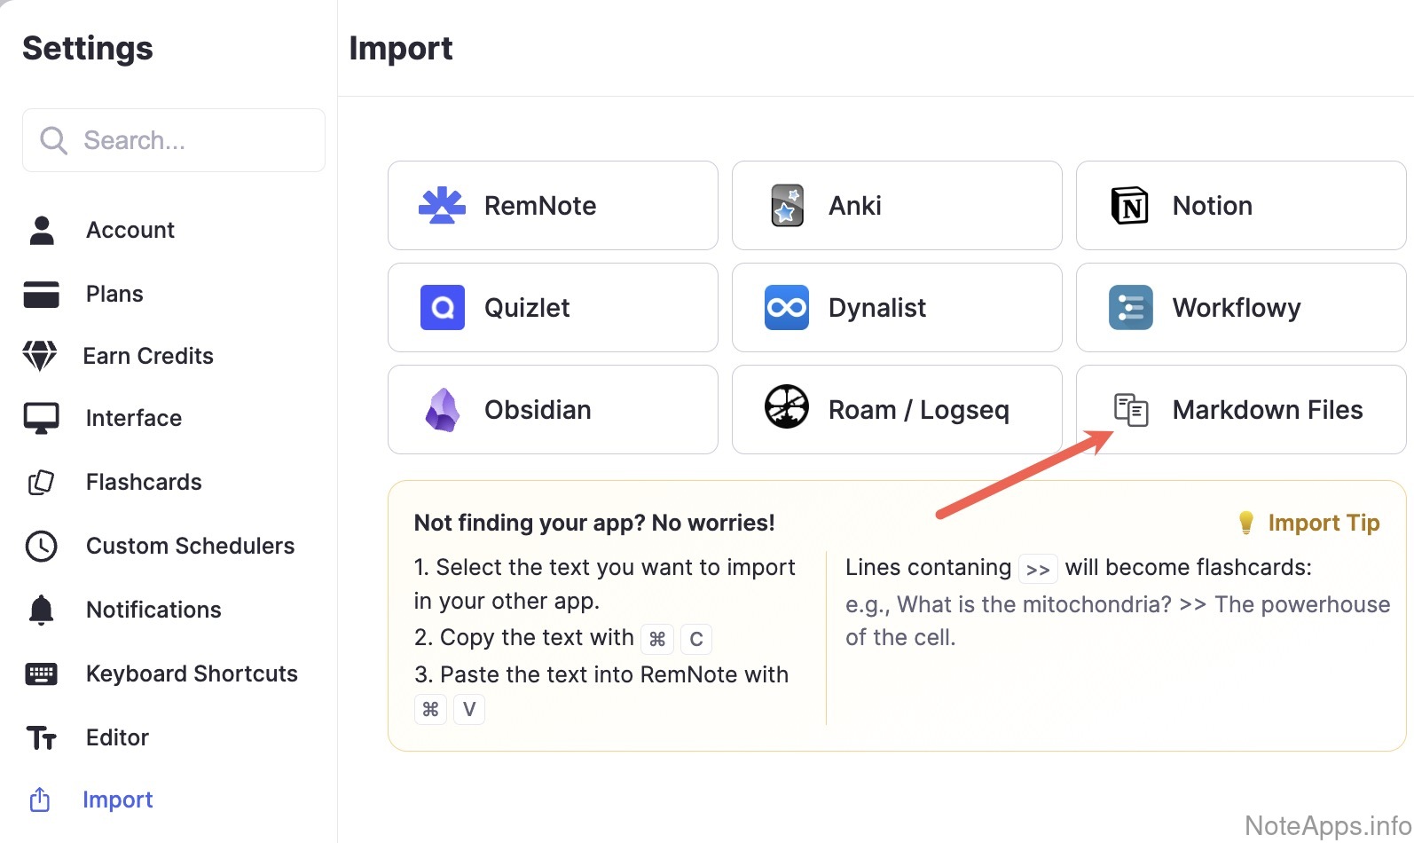Select Editor settings

click(x=117, y=737)
